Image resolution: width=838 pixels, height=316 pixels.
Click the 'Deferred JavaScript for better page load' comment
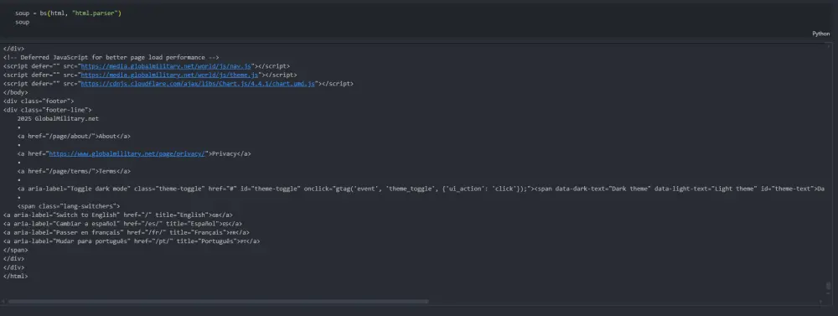point(111,57)
